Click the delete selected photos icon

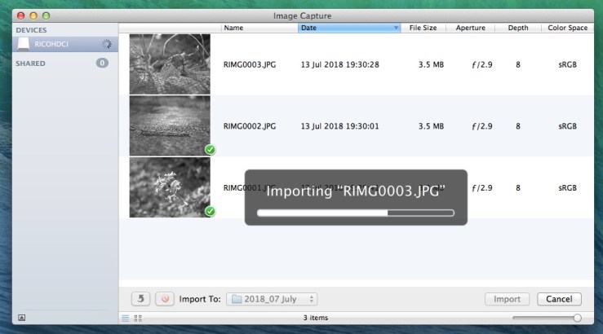[164, 299]
